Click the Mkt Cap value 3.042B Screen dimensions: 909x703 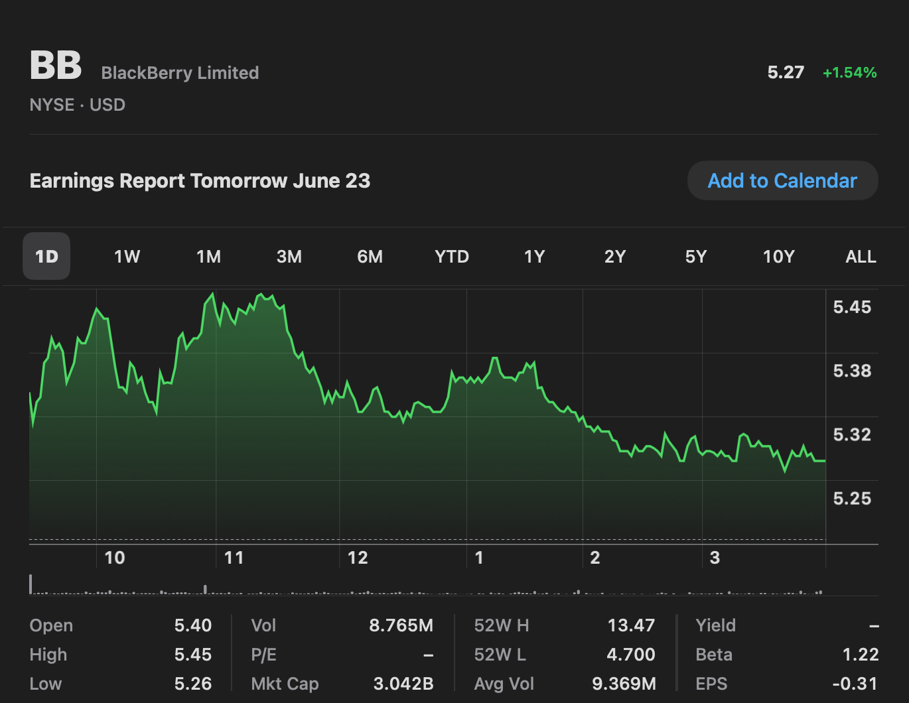tap(403, 684)
